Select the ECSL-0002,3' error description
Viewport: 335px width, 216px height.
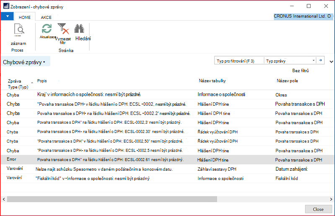click(x=109, y=122)
